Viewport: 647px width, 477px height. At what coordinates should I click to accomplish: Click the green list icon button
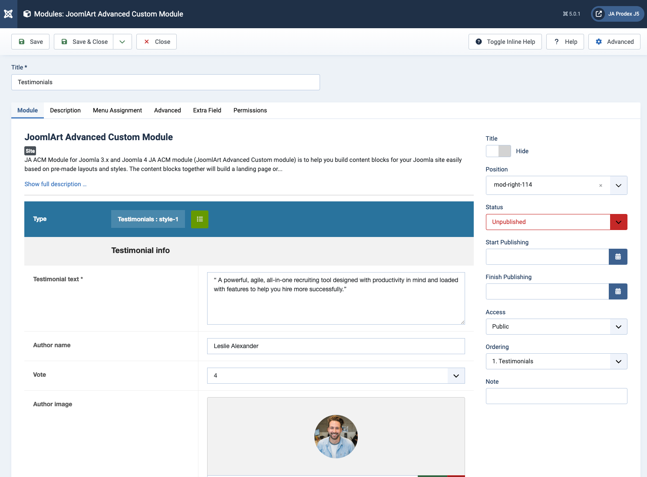pyautogui.click(x=200, y=219)
